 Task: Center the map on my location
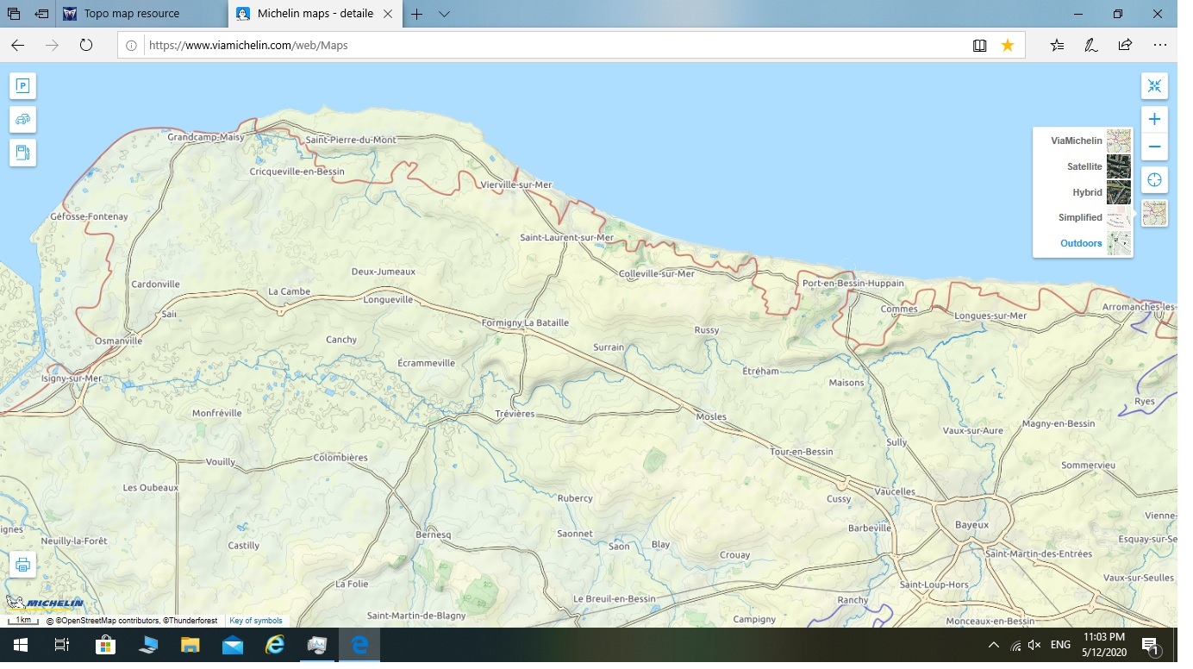pos(1154,180)
